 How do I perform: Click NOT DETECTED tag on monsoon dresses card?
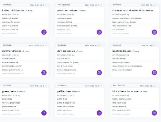tap(64, 5)
